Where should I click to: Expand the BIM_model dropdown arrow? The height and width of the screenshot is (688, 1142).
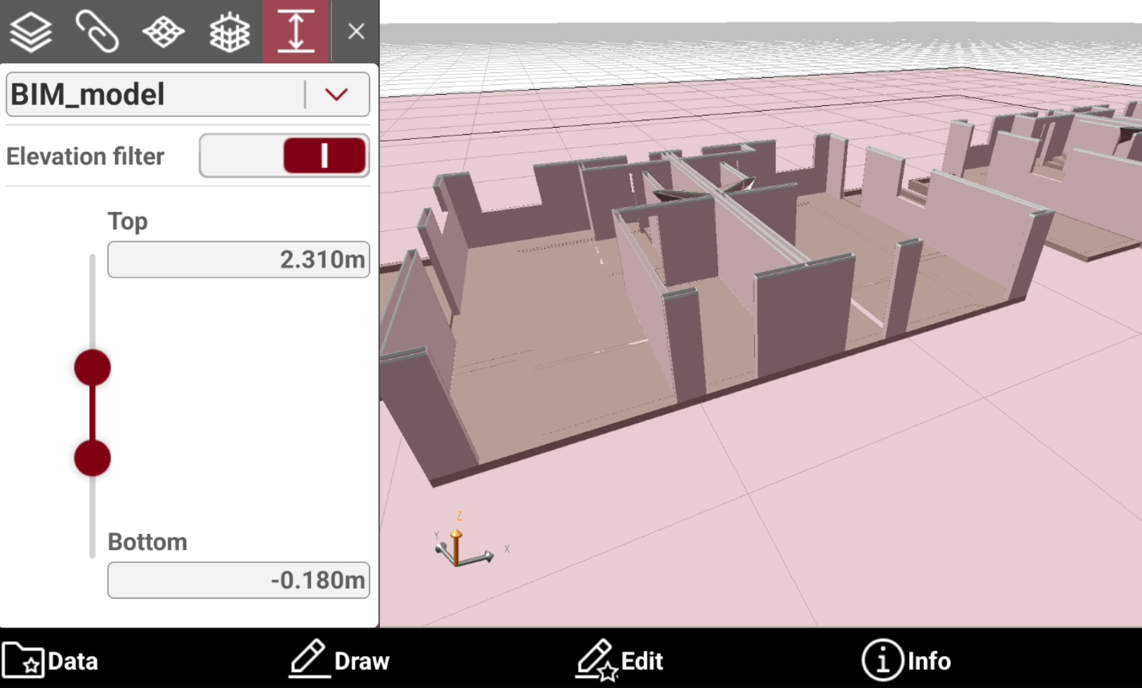337,94
